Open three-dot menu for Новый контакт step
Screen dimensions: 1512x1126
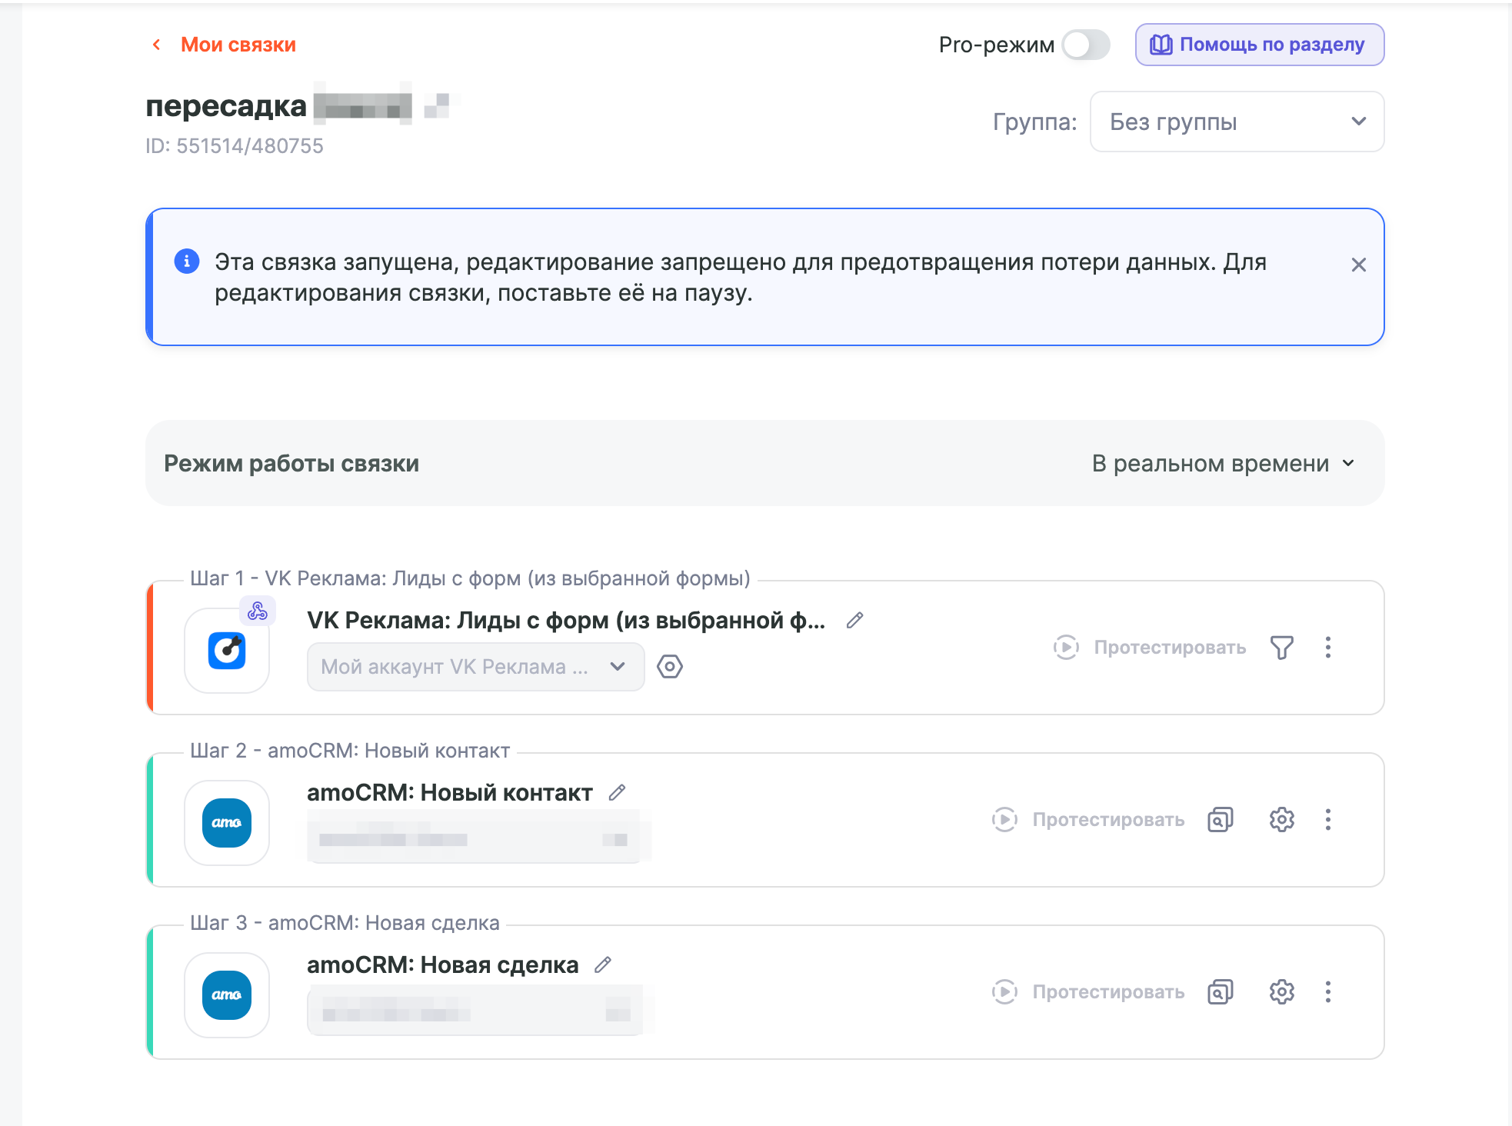click(1328, 820)
